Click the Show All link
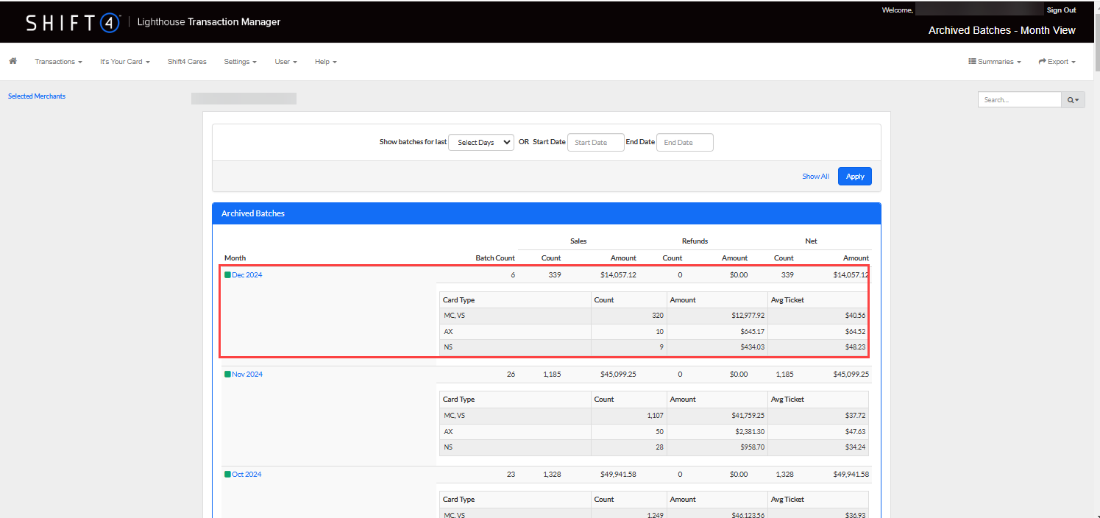The image size is (1100, 518). [815, 177]
